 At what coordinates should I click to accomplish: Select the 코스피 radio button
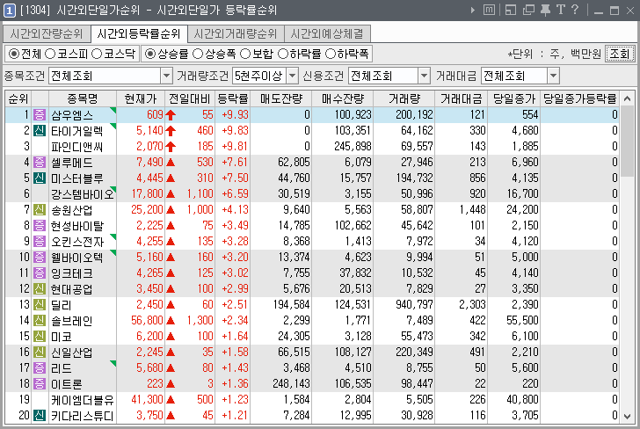pyautogui.click(x=50, y=54)
